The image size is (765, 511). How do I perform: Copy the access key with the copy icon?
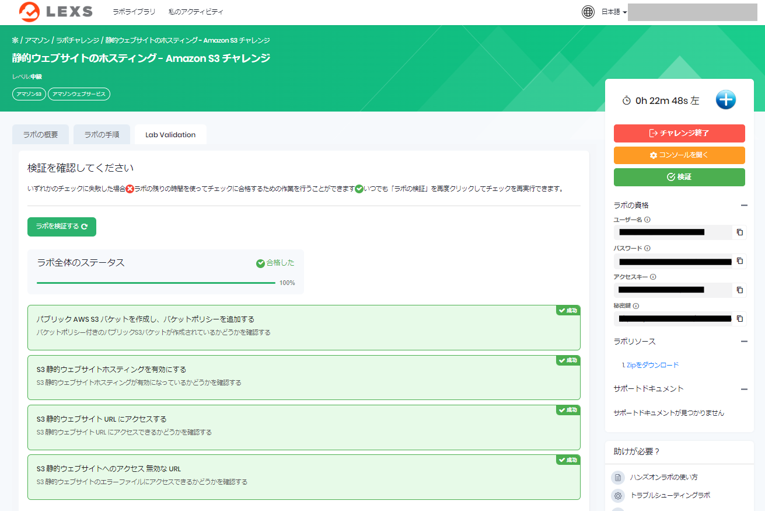739,290
